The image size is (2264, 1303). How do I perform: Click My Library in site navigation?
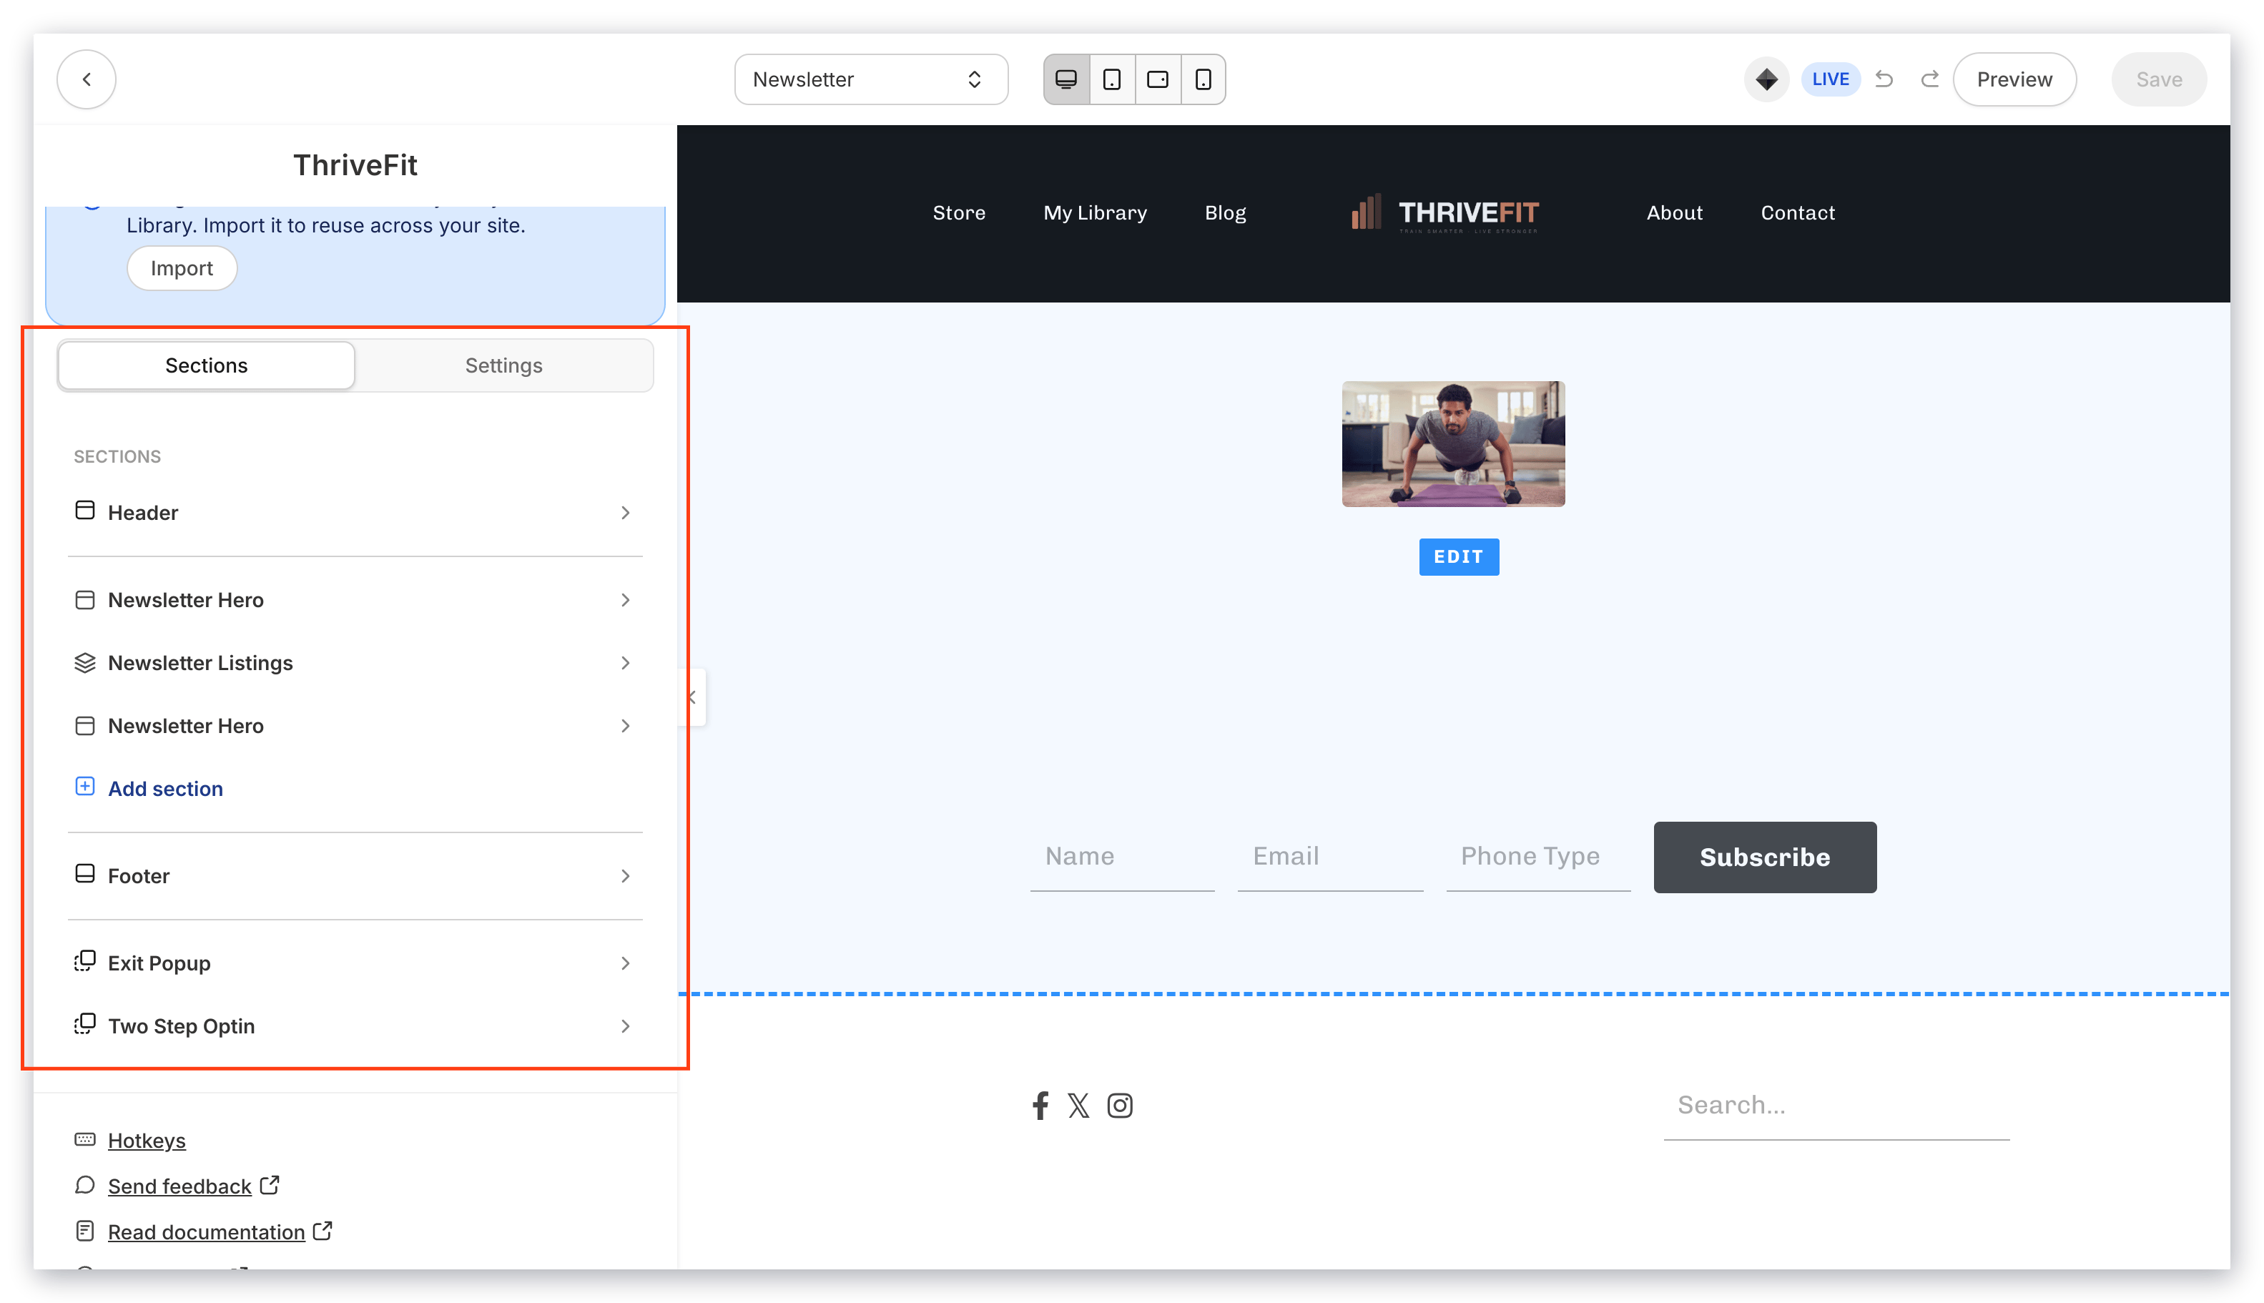click(1094, 213)
